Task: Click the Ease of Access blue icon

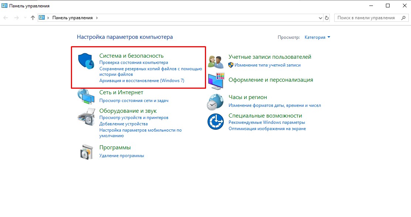Action: click(x=216, y=122)
